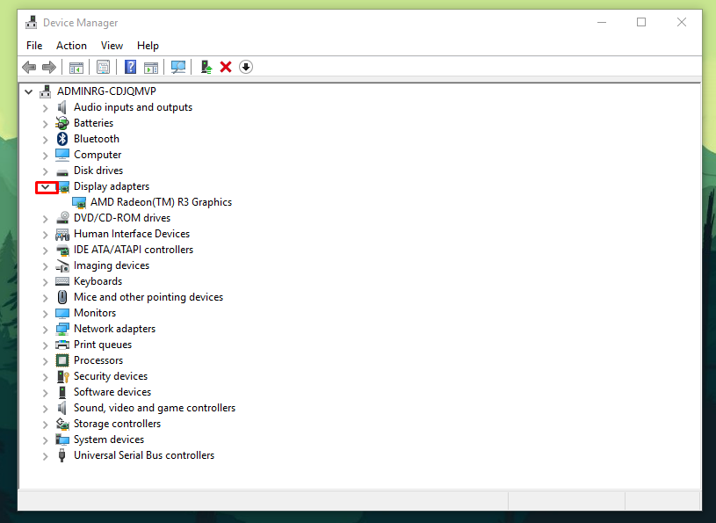
Task: Expand Audio inputs and outputs
Action: click(45, 108)
